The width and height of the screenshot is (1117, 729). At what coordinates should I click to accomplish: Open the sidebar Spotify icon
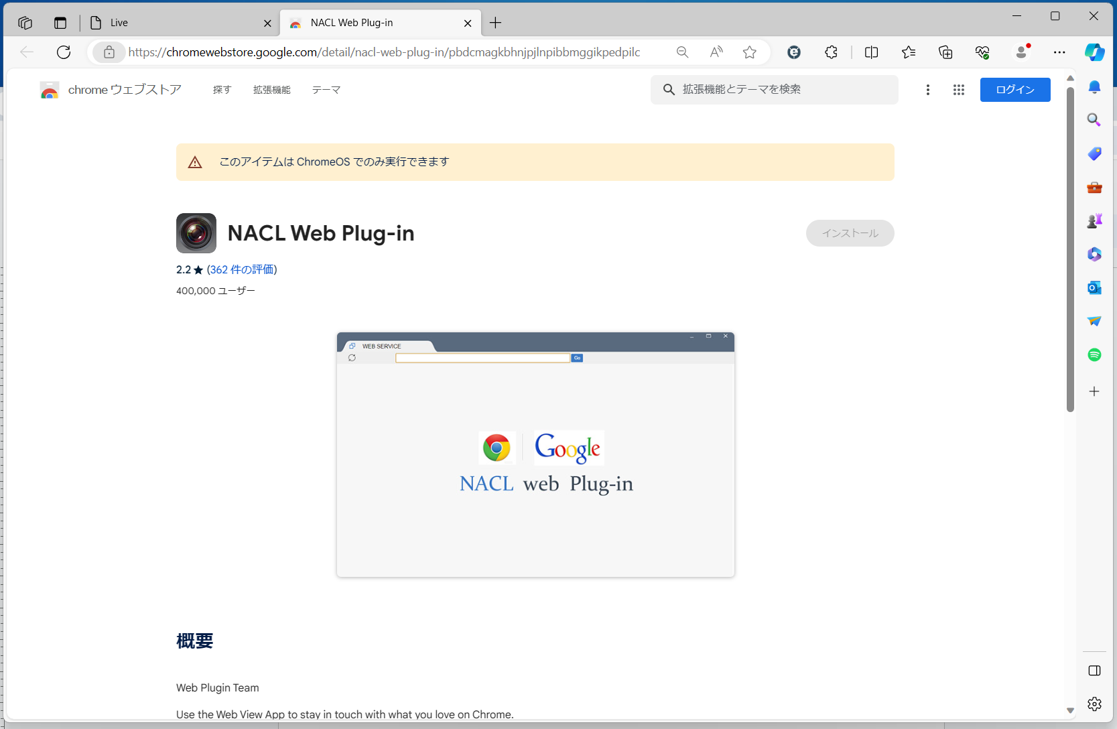point(1094,354)
